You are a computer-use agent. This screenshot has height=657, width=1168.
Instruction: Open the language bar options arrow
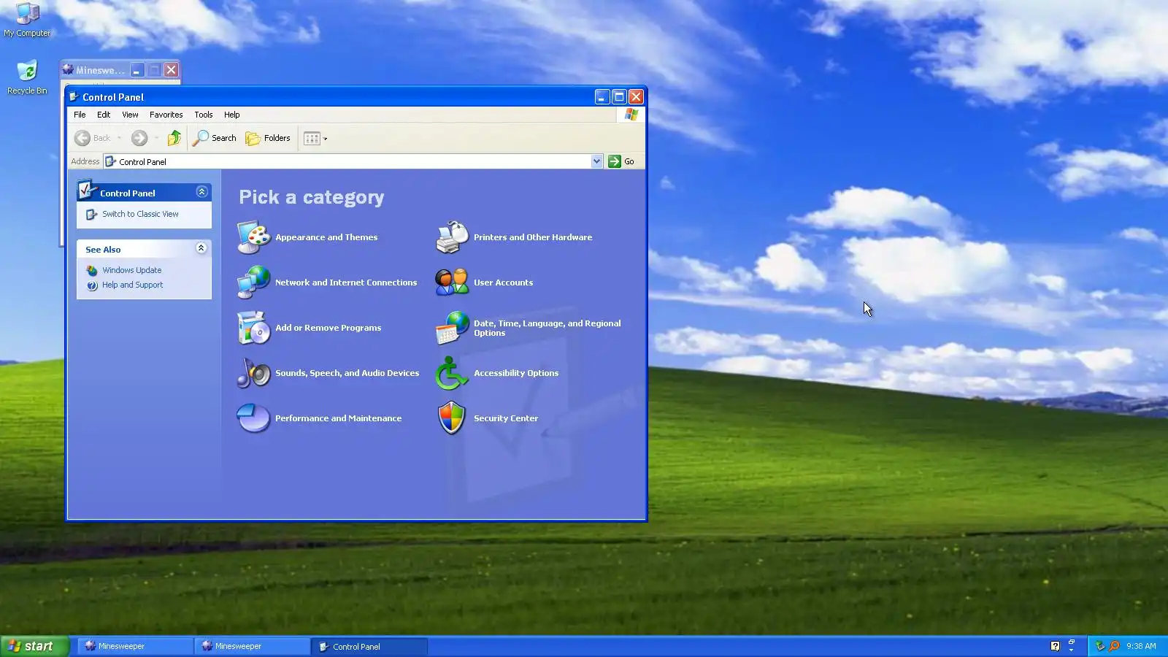pyautogui.click(x=1072, y=650)
